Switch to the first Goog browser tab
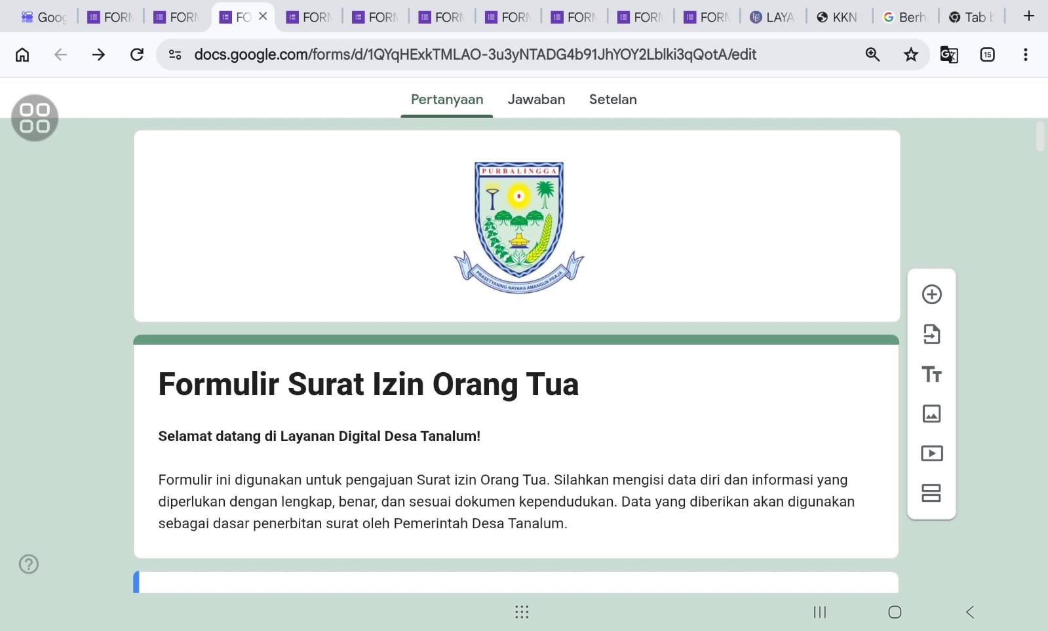1048x631 pixels. pos(44,17)
